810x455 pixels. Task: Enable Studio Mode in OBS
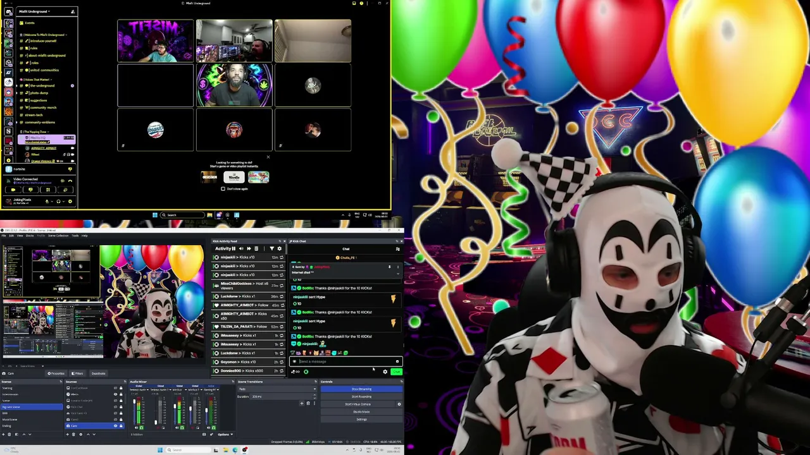tap(361, 411)
